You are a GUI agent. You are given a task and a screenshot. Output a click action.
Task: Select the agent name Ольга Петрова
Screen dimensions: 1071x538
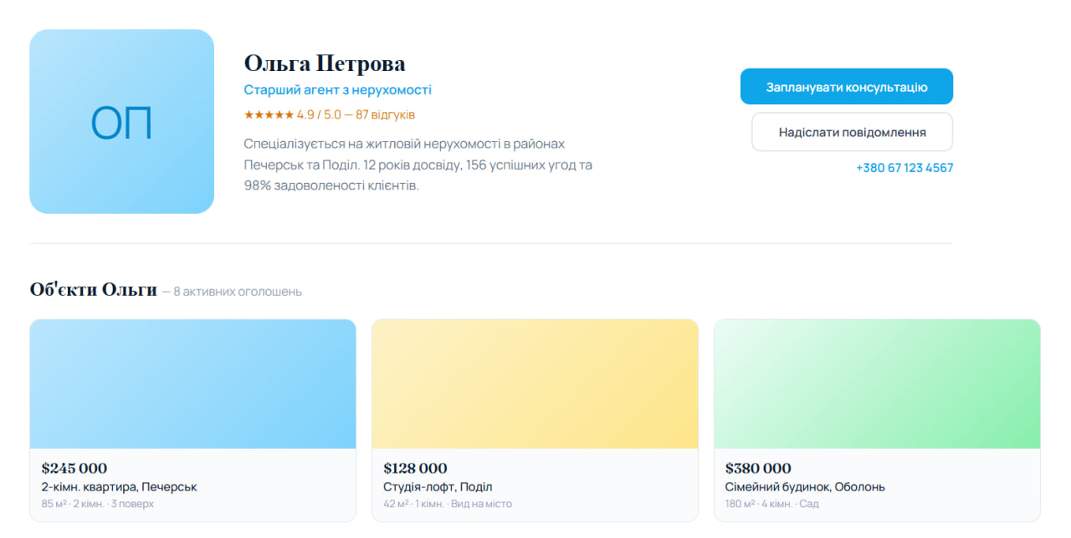325,63
